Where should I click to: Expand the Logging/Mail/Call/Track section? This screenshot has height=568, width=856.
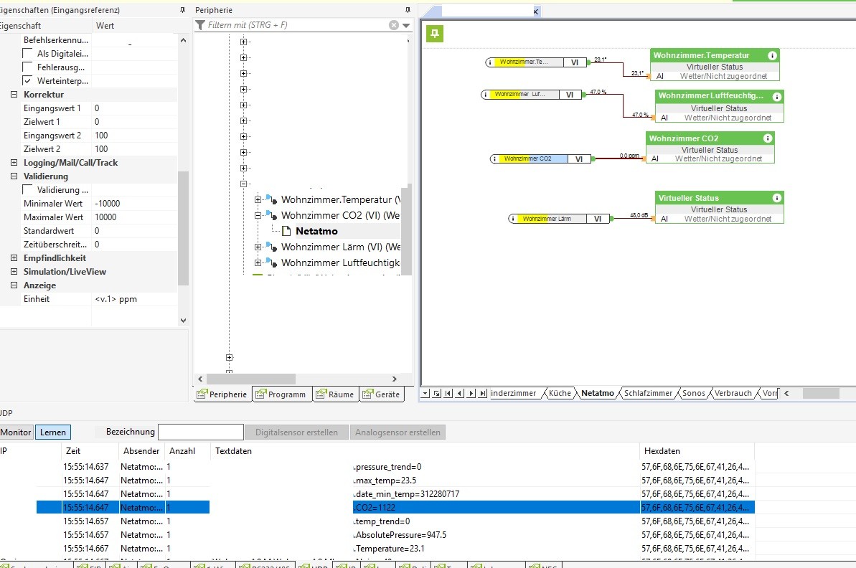click(14, 163)
